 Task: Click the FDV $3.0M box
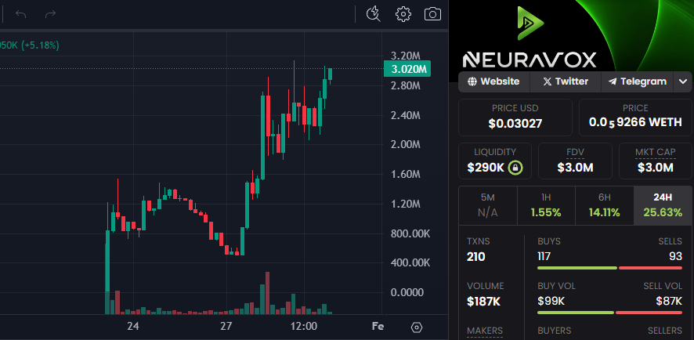pos(576,161)
